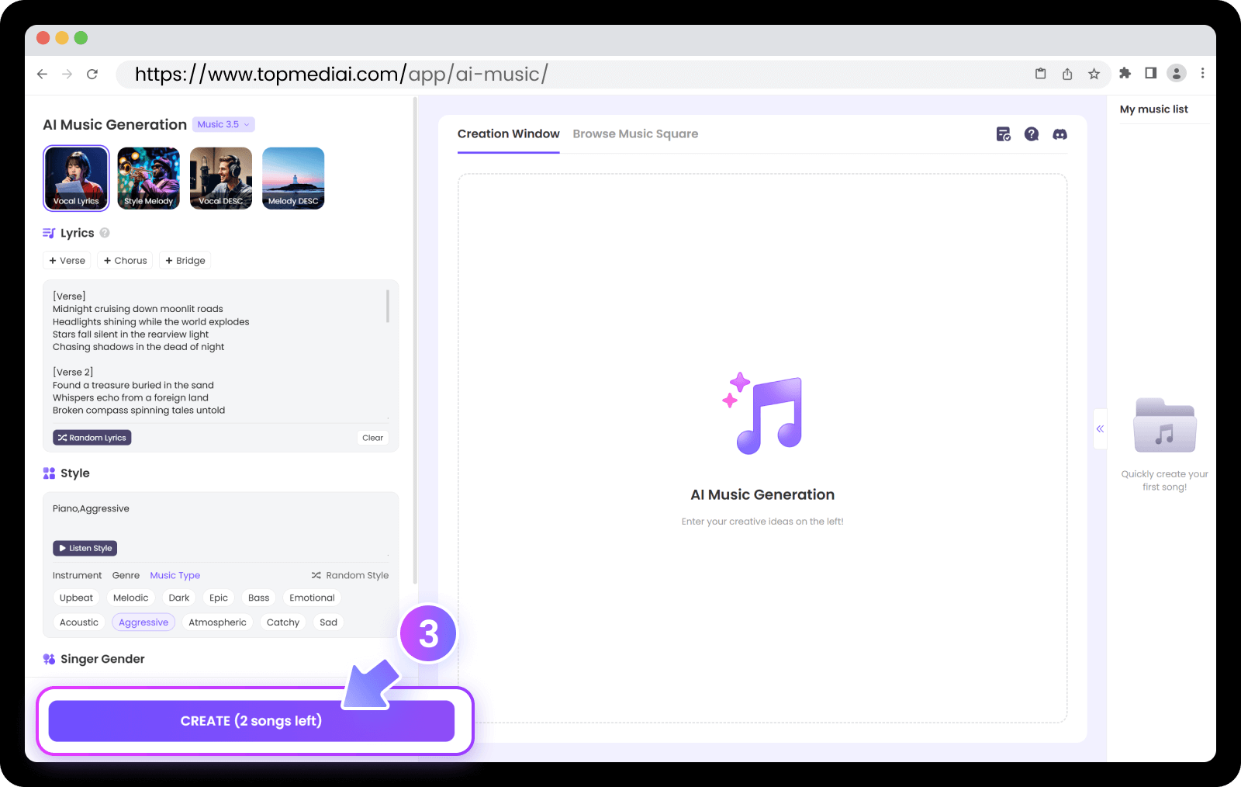Viewport: 1241px width, 787px height.
Task: Toggle the Epic style tag
Action: [219, 598]
